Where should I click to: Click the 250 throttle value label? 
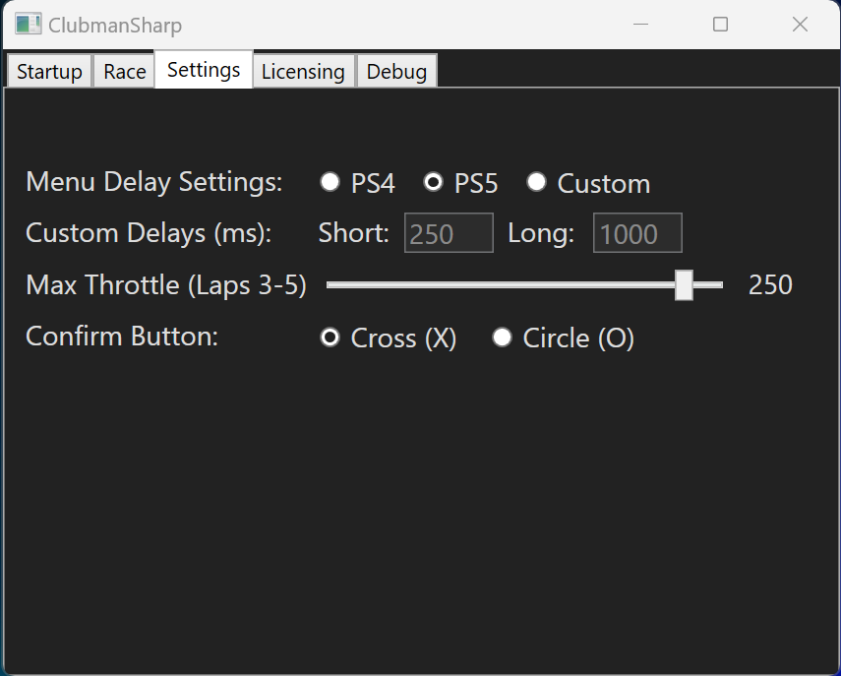770,284
